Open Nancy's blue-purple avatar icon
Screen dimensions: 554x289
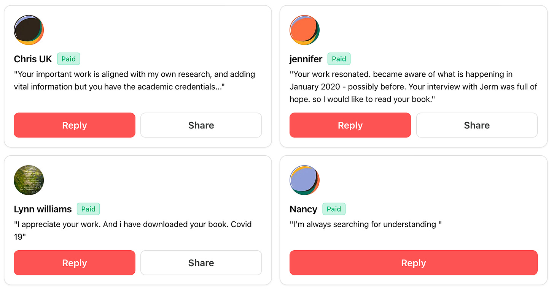pos(304,180)
